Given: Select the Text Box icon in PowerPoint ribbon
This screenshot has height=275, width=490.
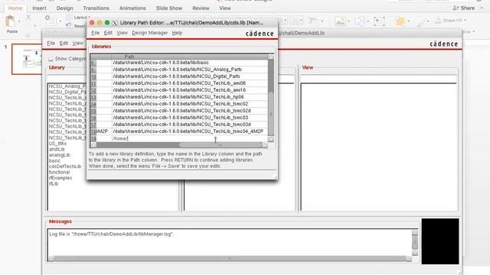Looking at the screenshot, I should 379,21.
